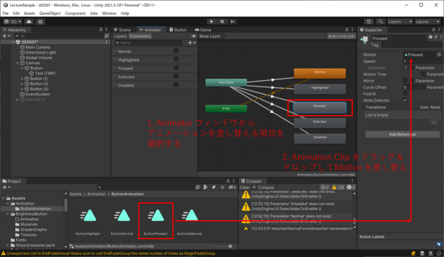Click the Pause button in the toolbar
The image size is (444, 257).
222,22
